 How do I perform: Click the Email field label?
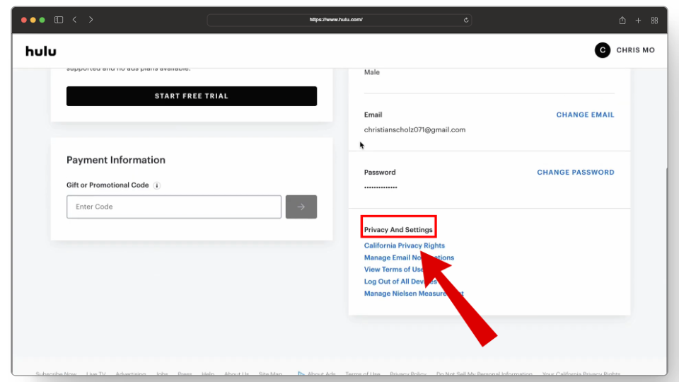click(373, 115)
